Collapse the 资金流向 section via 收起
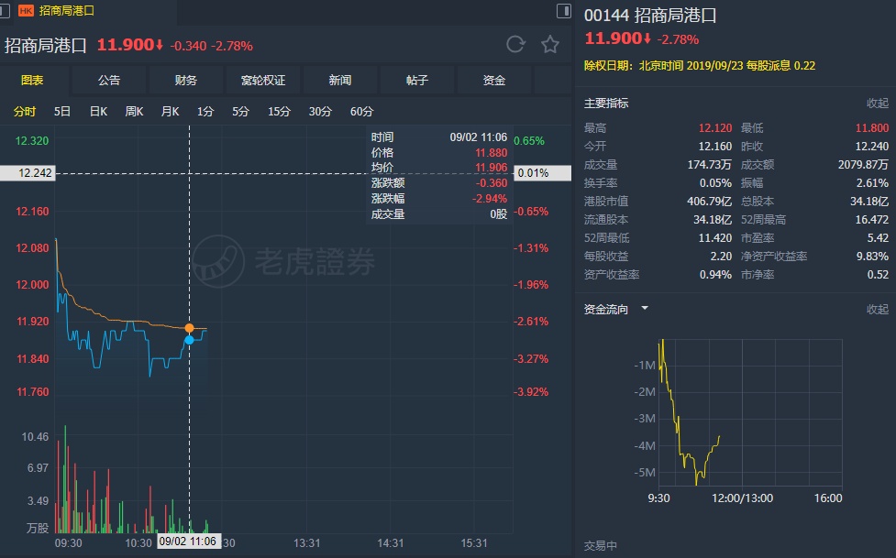The width and height of the screenshot is (896, 558). click(x=877, y=310)
